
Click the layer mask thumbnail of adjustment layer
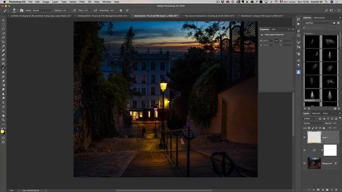point(330,150)
